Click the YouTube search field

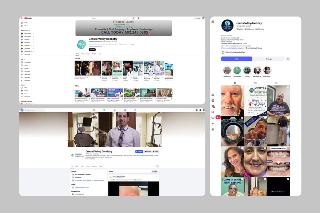[112, 18]
